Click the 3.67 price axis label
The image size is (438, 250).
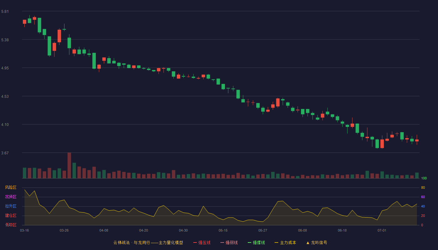[5, 153]
